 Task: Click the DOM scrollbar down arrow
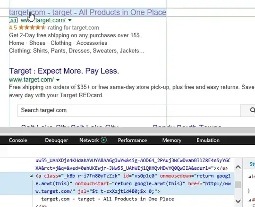point(238,201)
